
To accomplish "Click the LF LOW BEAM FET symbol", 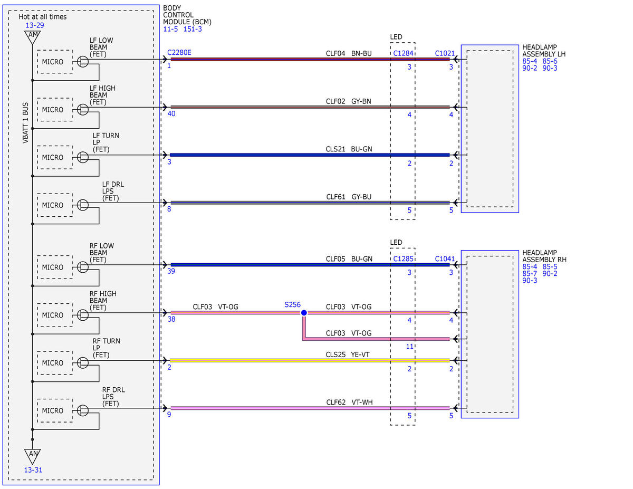I will coord(83,61).
